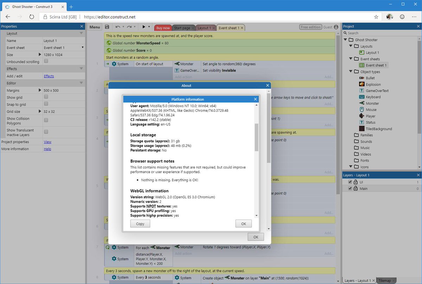Select the Player object in Project
The width and height of the screenshot is (422, 284).
tap(370, 116)
